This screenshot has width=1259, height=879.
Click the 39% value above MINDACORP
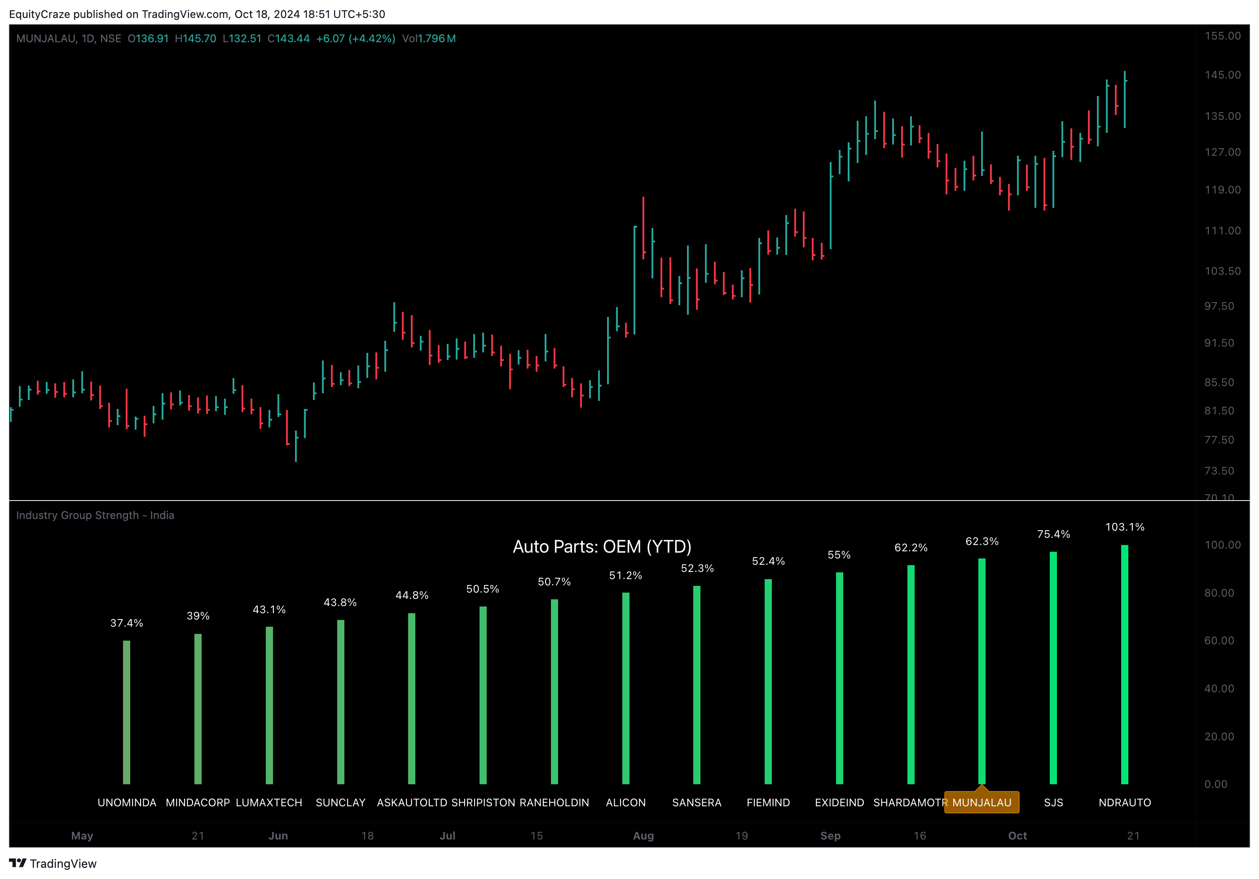point(198,616)
